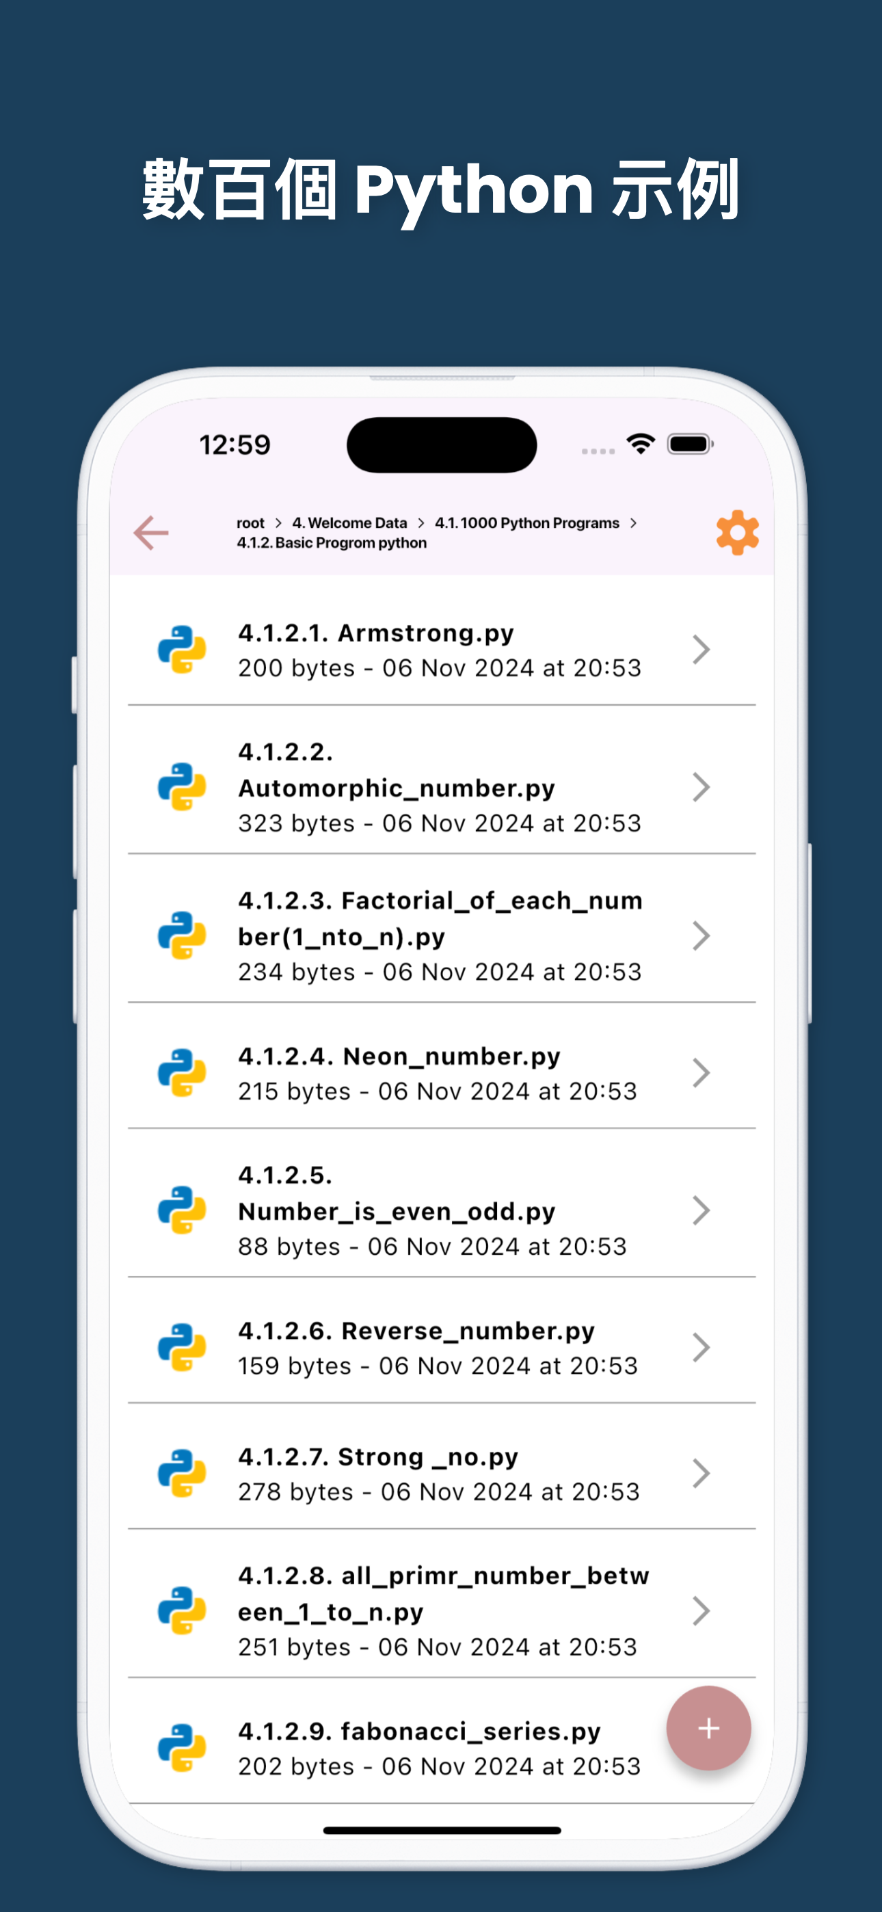The image size is (882, 1912).
Task: Tap the 12:59 clock in status bar
Action: pos(235,445)
